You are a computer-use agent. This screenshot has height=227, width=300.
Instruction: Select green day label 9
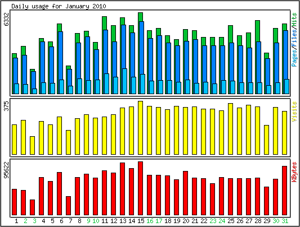pyautogui.click(x=88, y=221)
